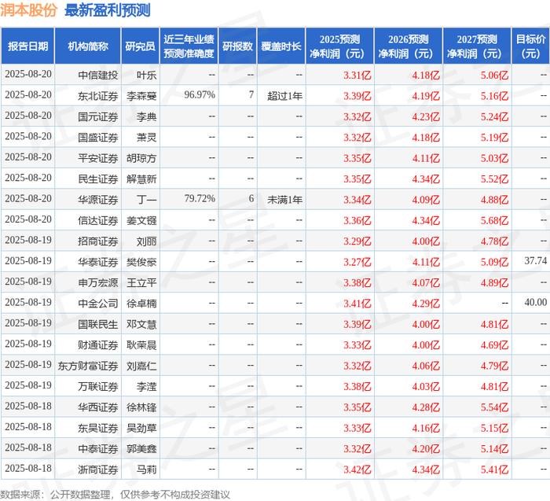Click the report count 6 in 华源证券 row
Image resolution: width=550 pixels, height=501 pixels.
click(251, 198)
